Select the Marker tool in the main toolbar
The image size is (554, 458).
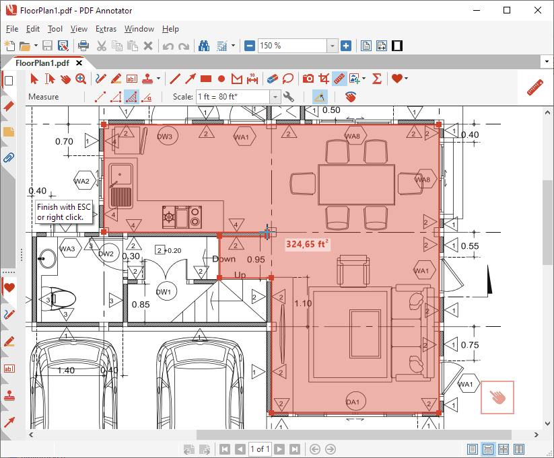coord(116,79)
